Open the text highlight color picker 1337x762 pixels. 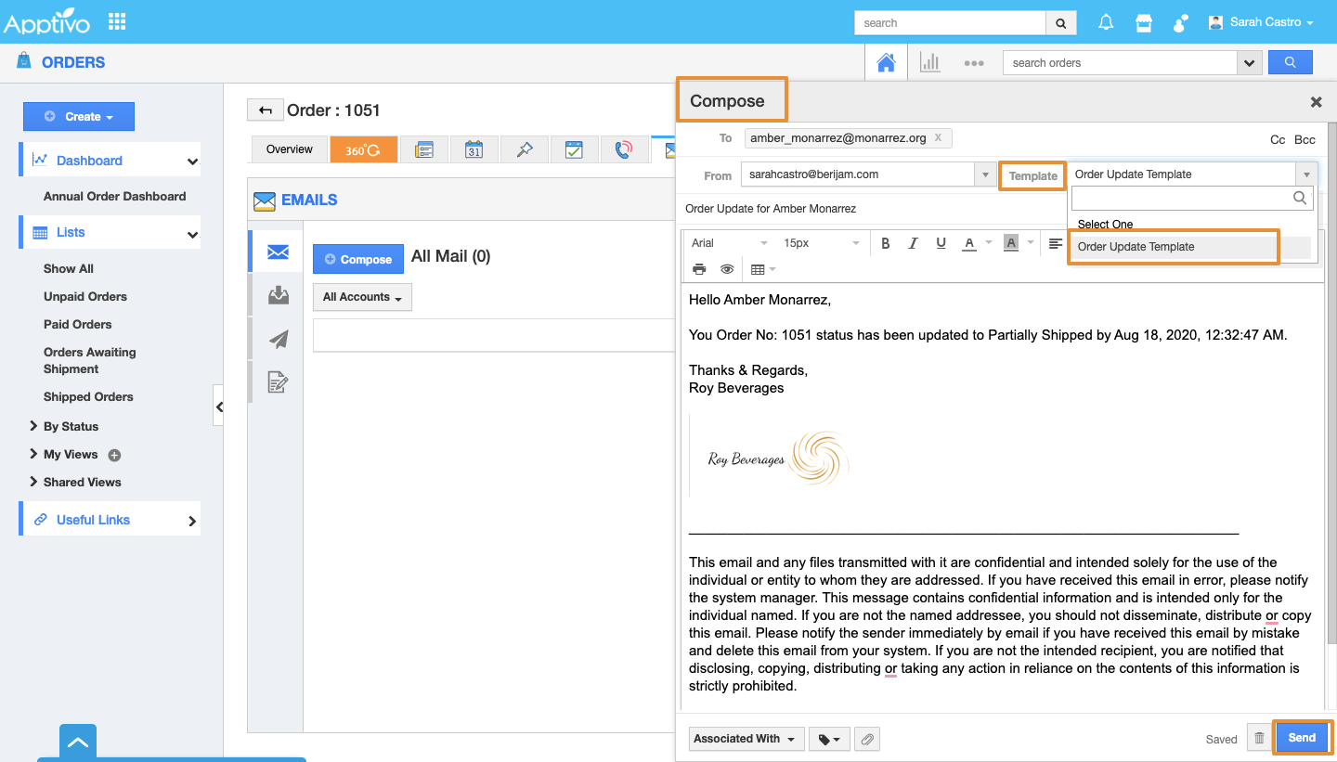click(x=1012, y=243)
